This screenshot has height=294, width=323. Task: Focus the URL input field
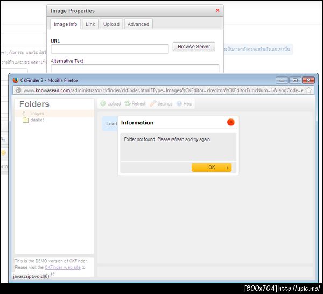click(110, 49)
